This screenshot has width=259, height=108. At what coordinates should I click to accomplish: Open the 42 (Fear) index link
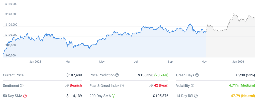(x=161, y=86)
